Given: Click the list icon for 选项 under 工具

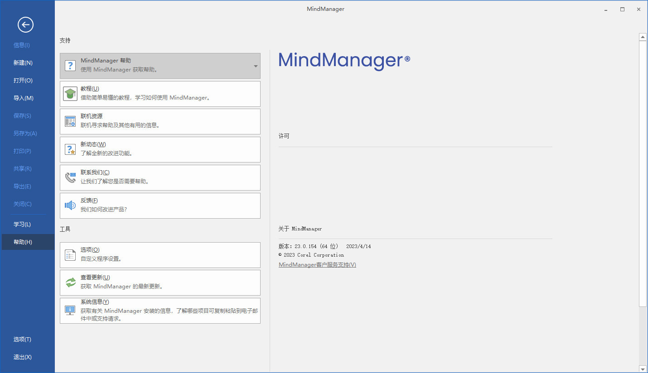Looking at the screenshot, I should [x=70, y=255].
